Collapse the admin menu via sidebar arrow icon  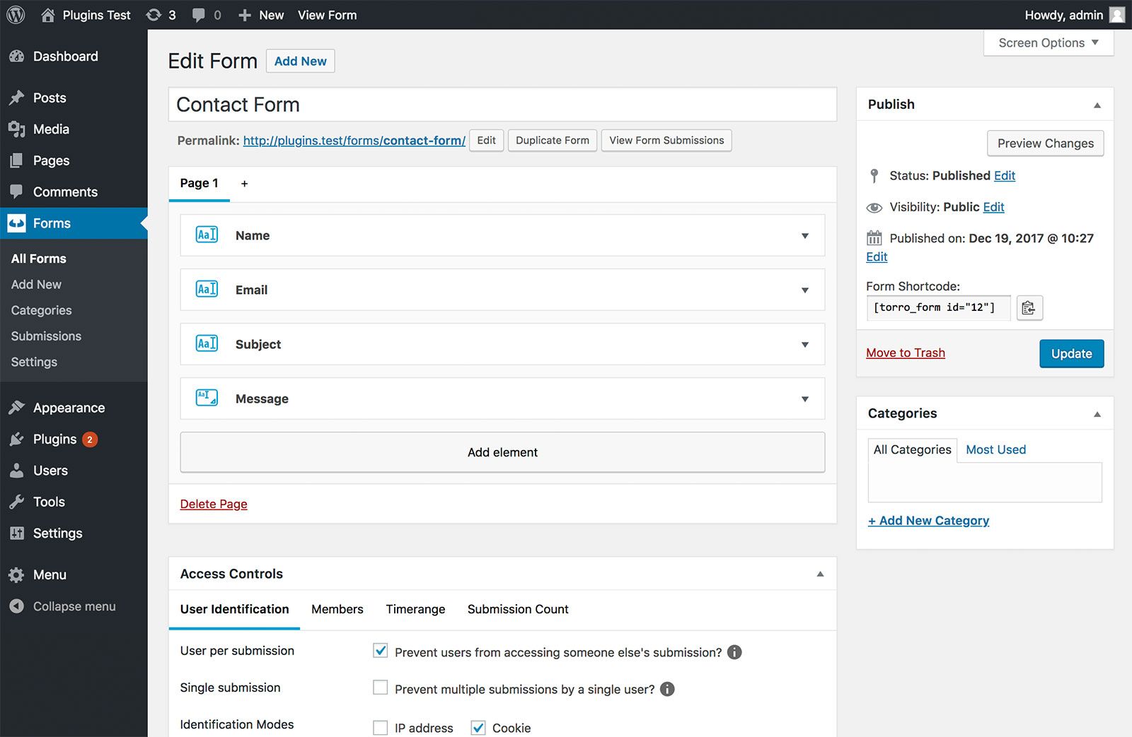point(16,606)
